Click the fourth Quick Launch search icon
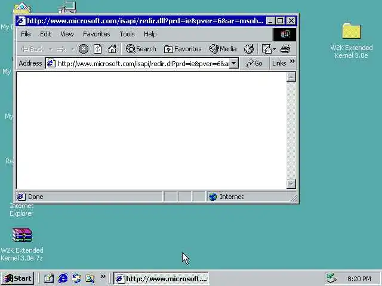382x286 pixels. click(90, 278)
